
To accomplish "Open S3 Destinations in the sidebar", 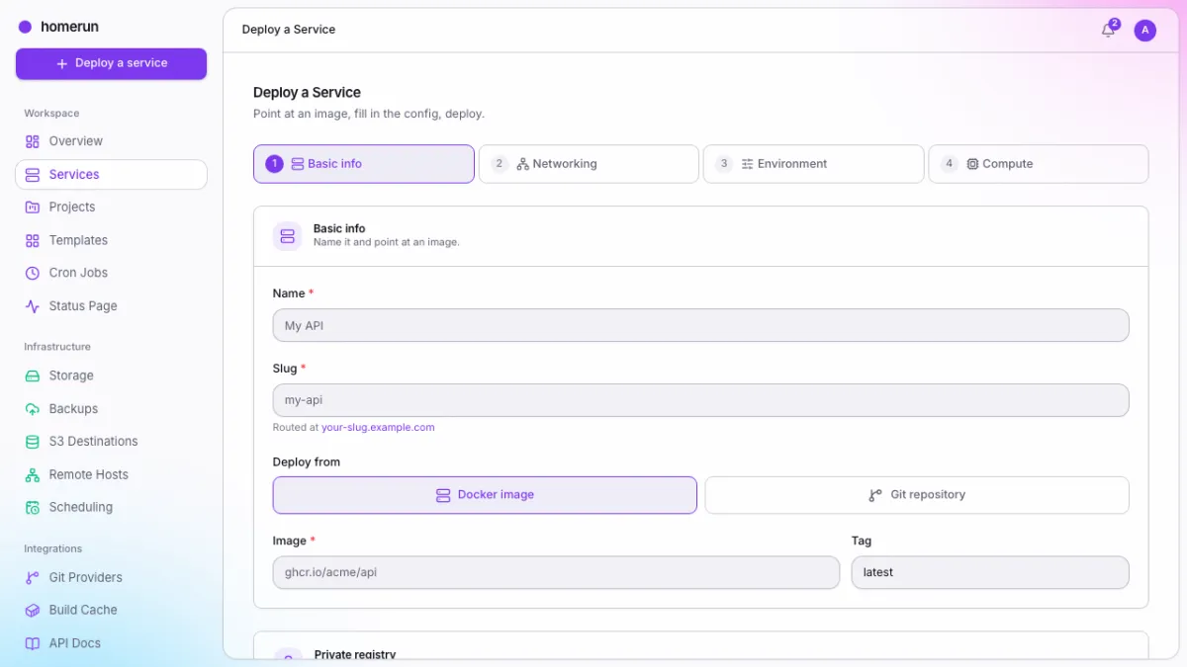I will point(111,442).
